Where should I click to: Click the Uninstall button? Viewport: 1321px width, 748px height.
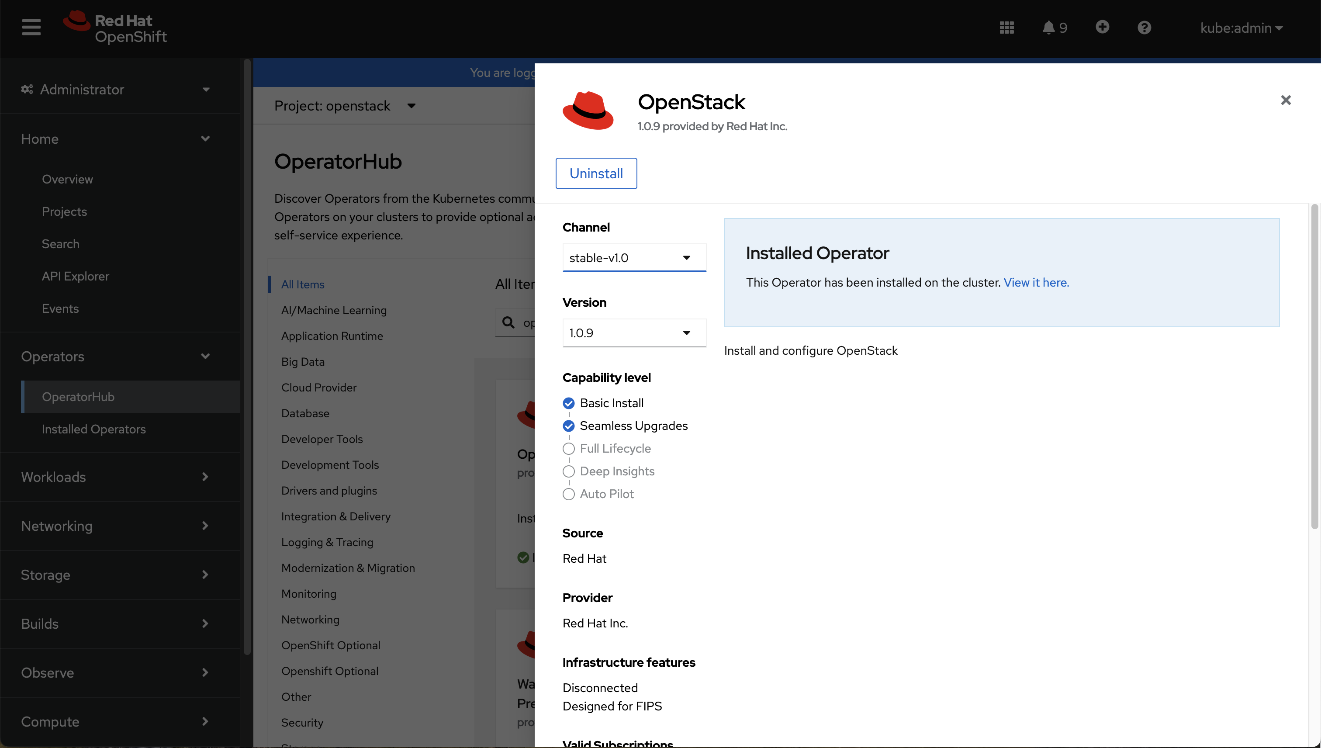(x=596, y=173)
